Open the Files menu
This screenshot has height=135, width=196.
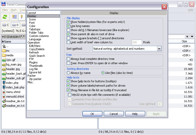coord(5,10)
